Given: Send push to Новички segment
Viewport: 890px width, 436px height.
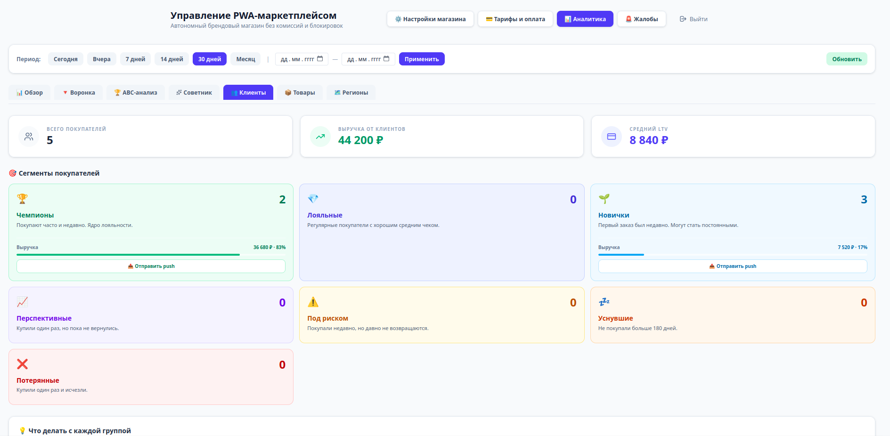Looking at the screenshot, I should (x=733, y=266).
